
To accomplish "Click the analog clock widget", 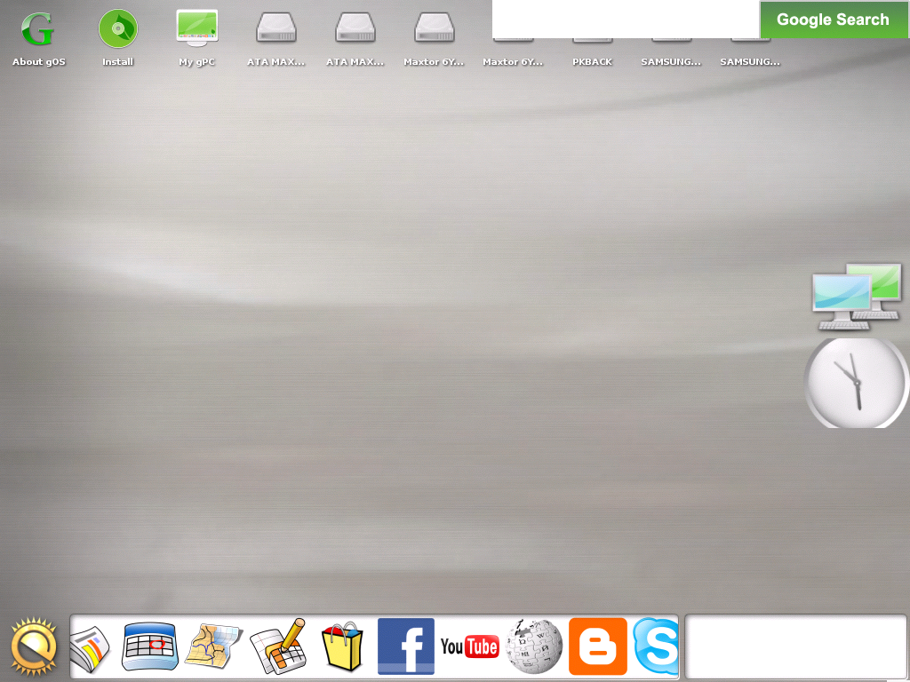I will 857,382.
